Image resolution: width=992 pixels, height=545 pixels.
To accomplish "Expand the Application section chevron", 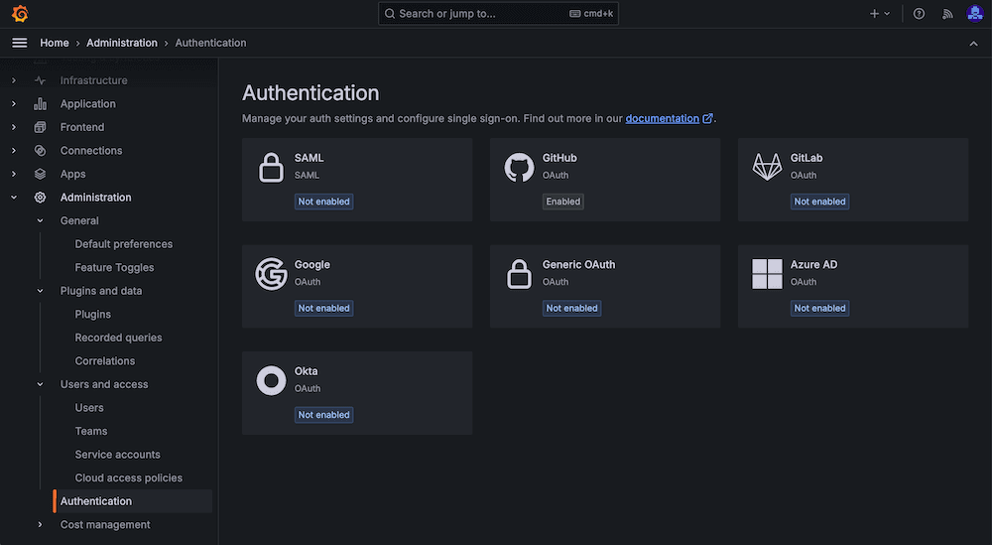I will pyautogui.click(x=14, y=104).
